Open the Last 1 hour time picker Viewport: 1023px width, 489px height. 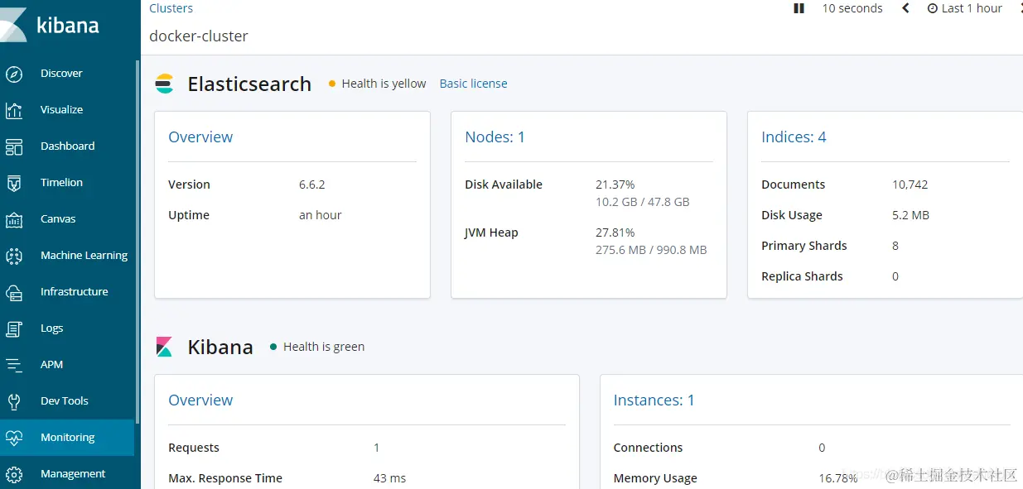click(965, 8)
